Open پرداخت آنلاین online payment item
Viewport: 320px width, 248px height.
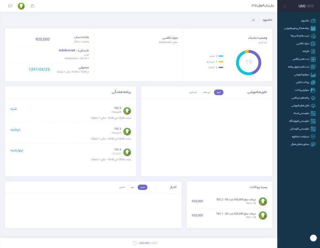tap(306, 82)
